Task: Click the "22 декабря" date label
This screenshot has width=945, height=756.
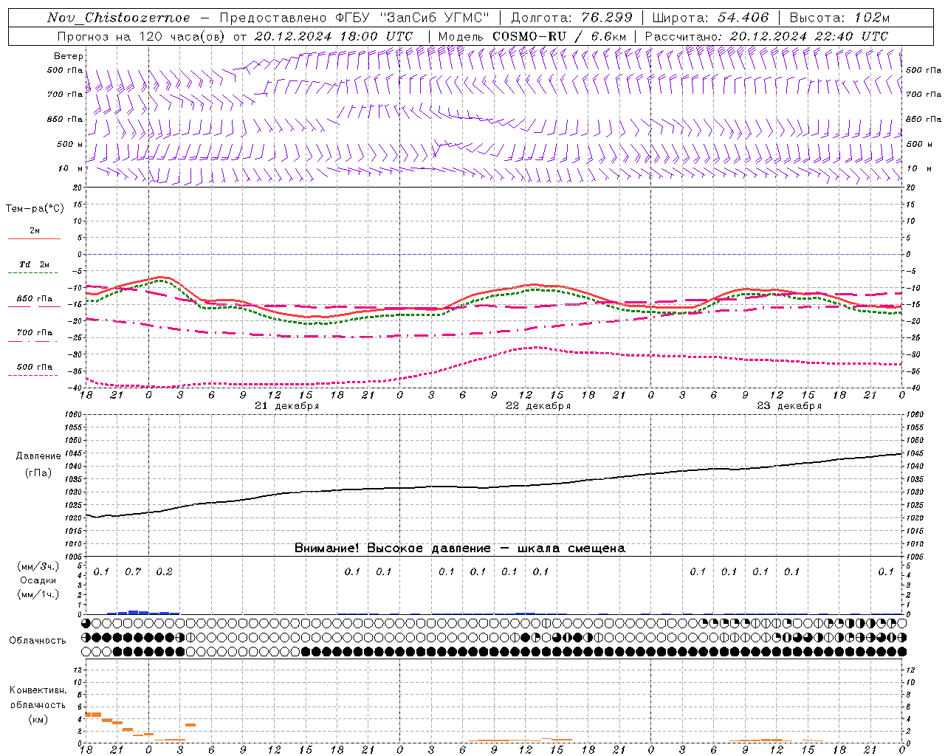Action: click(x=537, y=406)
